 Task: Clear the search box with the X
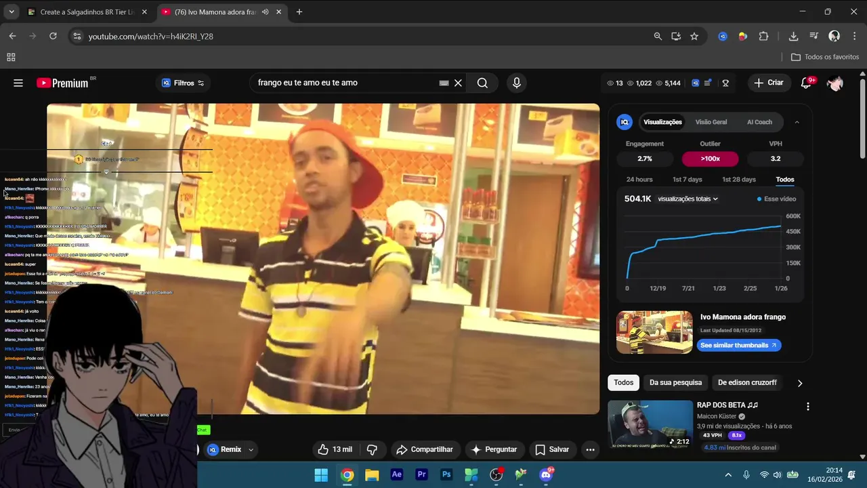click(458, 83)
